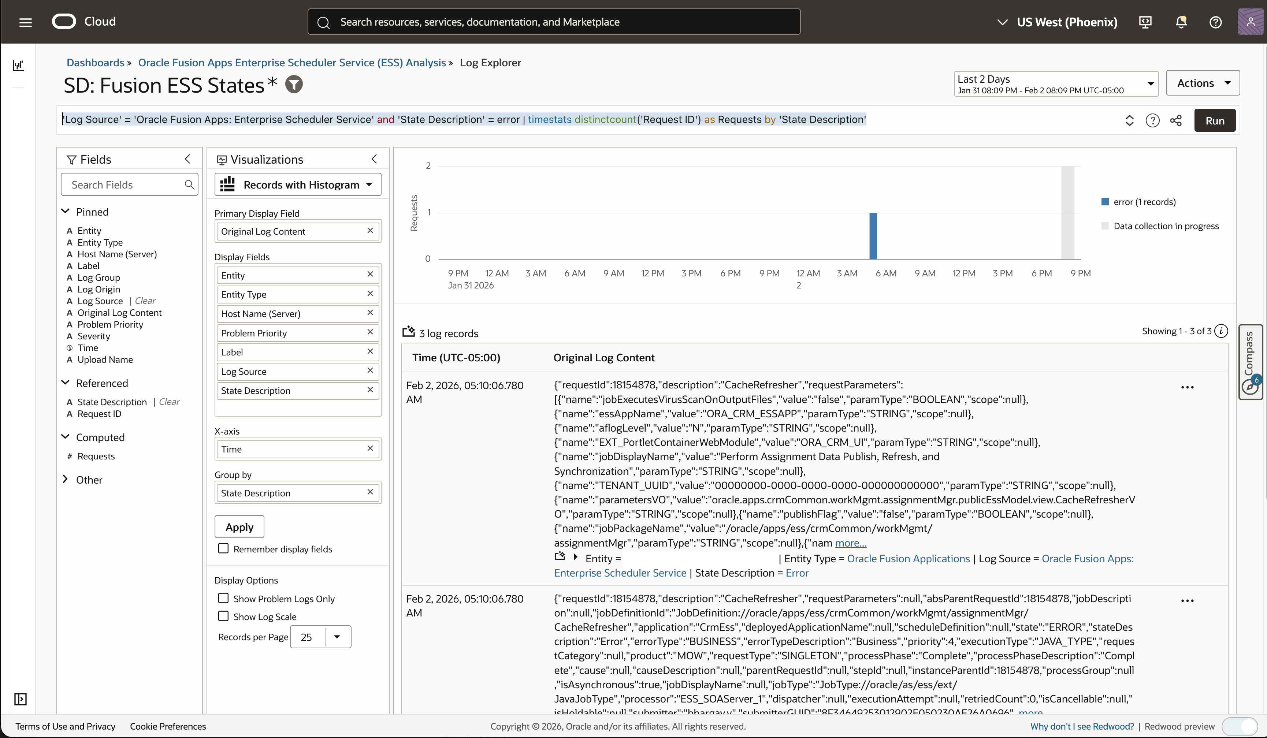Remove Problem Priority from display fields
Image resolution: width=1267 pixels, height=738 pixels.
(370, 332)
